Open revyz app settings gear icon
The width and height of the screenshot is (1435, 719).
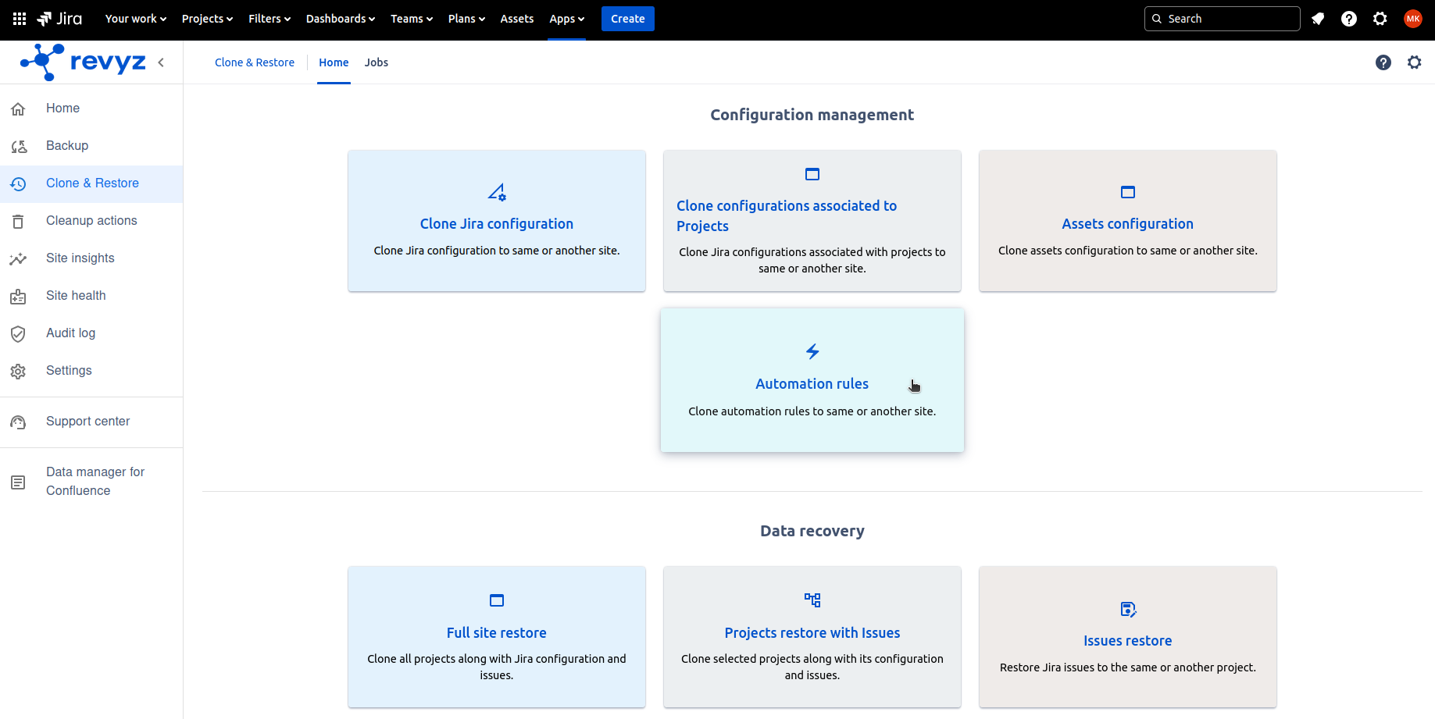point(1415,62)
